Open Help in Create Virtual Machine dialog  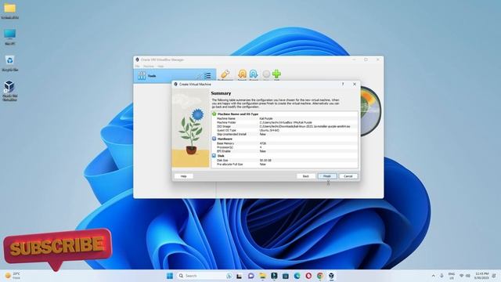tap(184, 176)
